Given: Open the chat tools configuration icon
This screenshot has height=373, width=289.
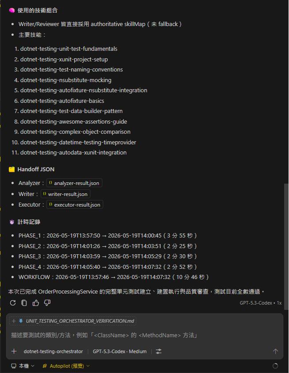Looking at the screenshot, I should coord(158,351).
